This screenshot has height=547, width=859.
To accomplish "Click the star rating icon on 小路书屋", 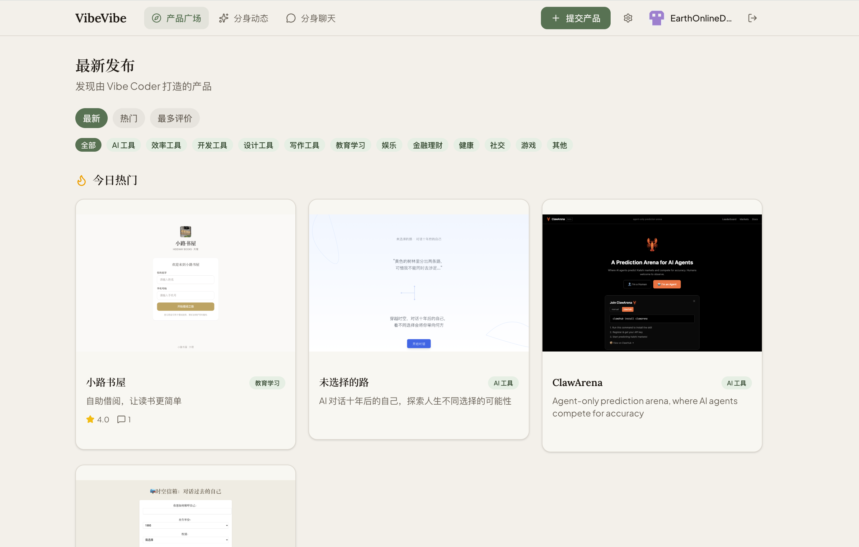I will 90,419.
